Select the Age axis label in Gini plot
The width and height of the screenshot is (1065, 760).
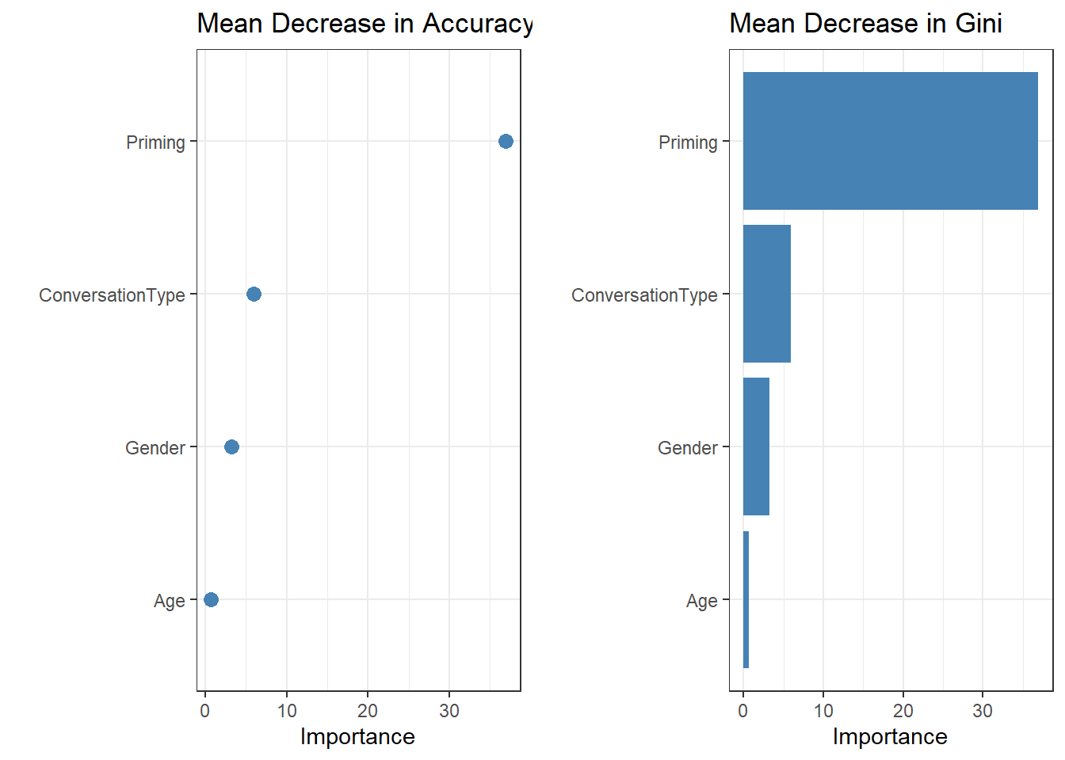coord(702,601)
